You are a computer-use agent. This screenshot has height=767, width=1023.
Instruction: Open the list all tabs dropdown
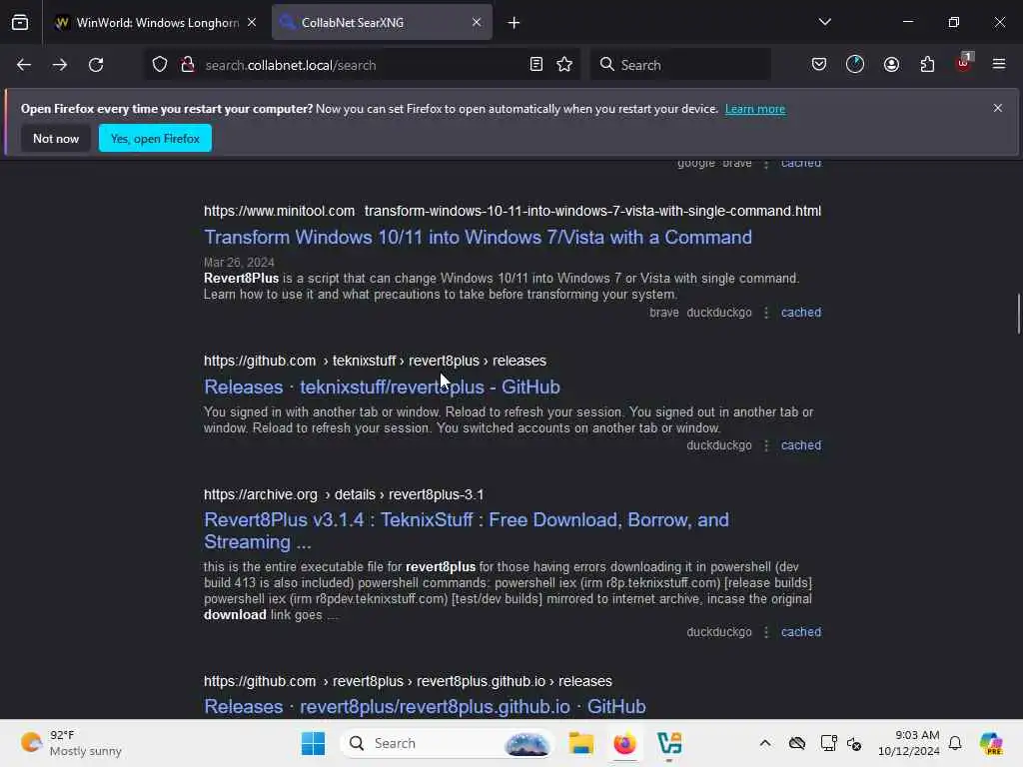824,22
